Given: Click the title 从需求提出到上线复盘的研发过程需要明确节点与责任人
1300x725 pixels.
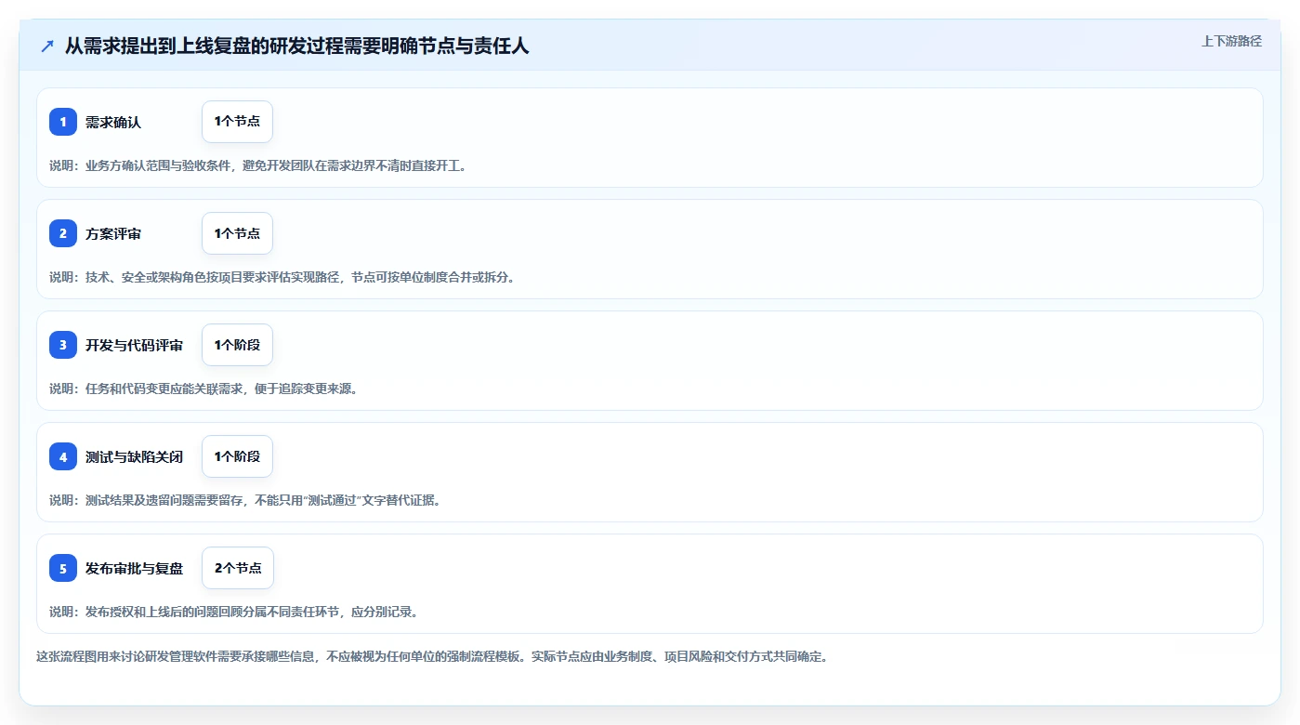Looking at the screenshot, I should [x=296, y=46].
